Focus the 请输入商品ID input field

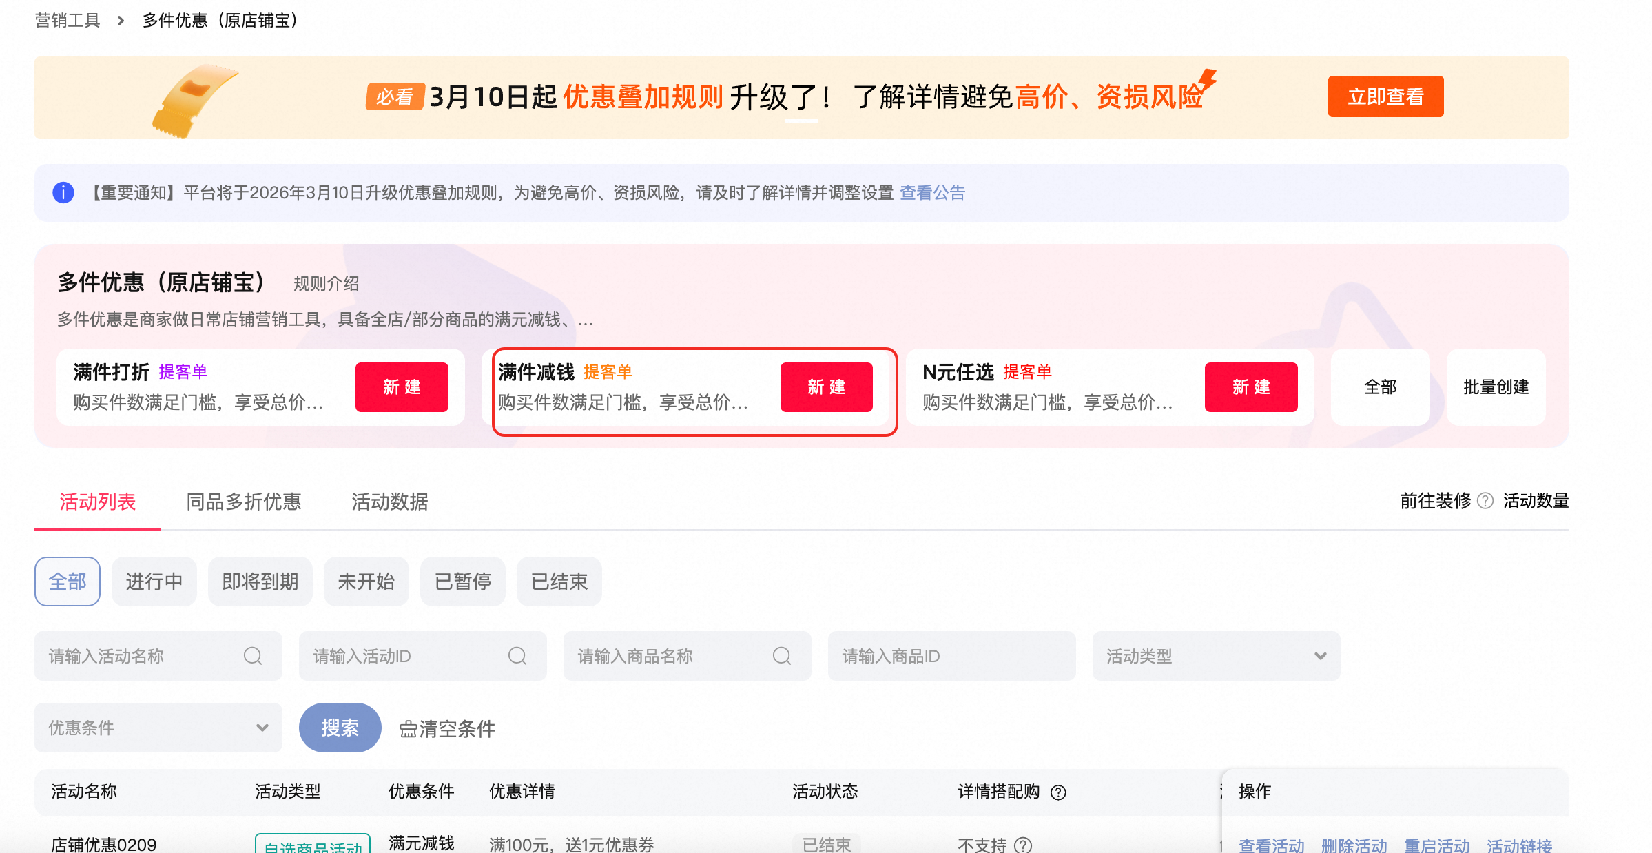[x=952, y=656]
